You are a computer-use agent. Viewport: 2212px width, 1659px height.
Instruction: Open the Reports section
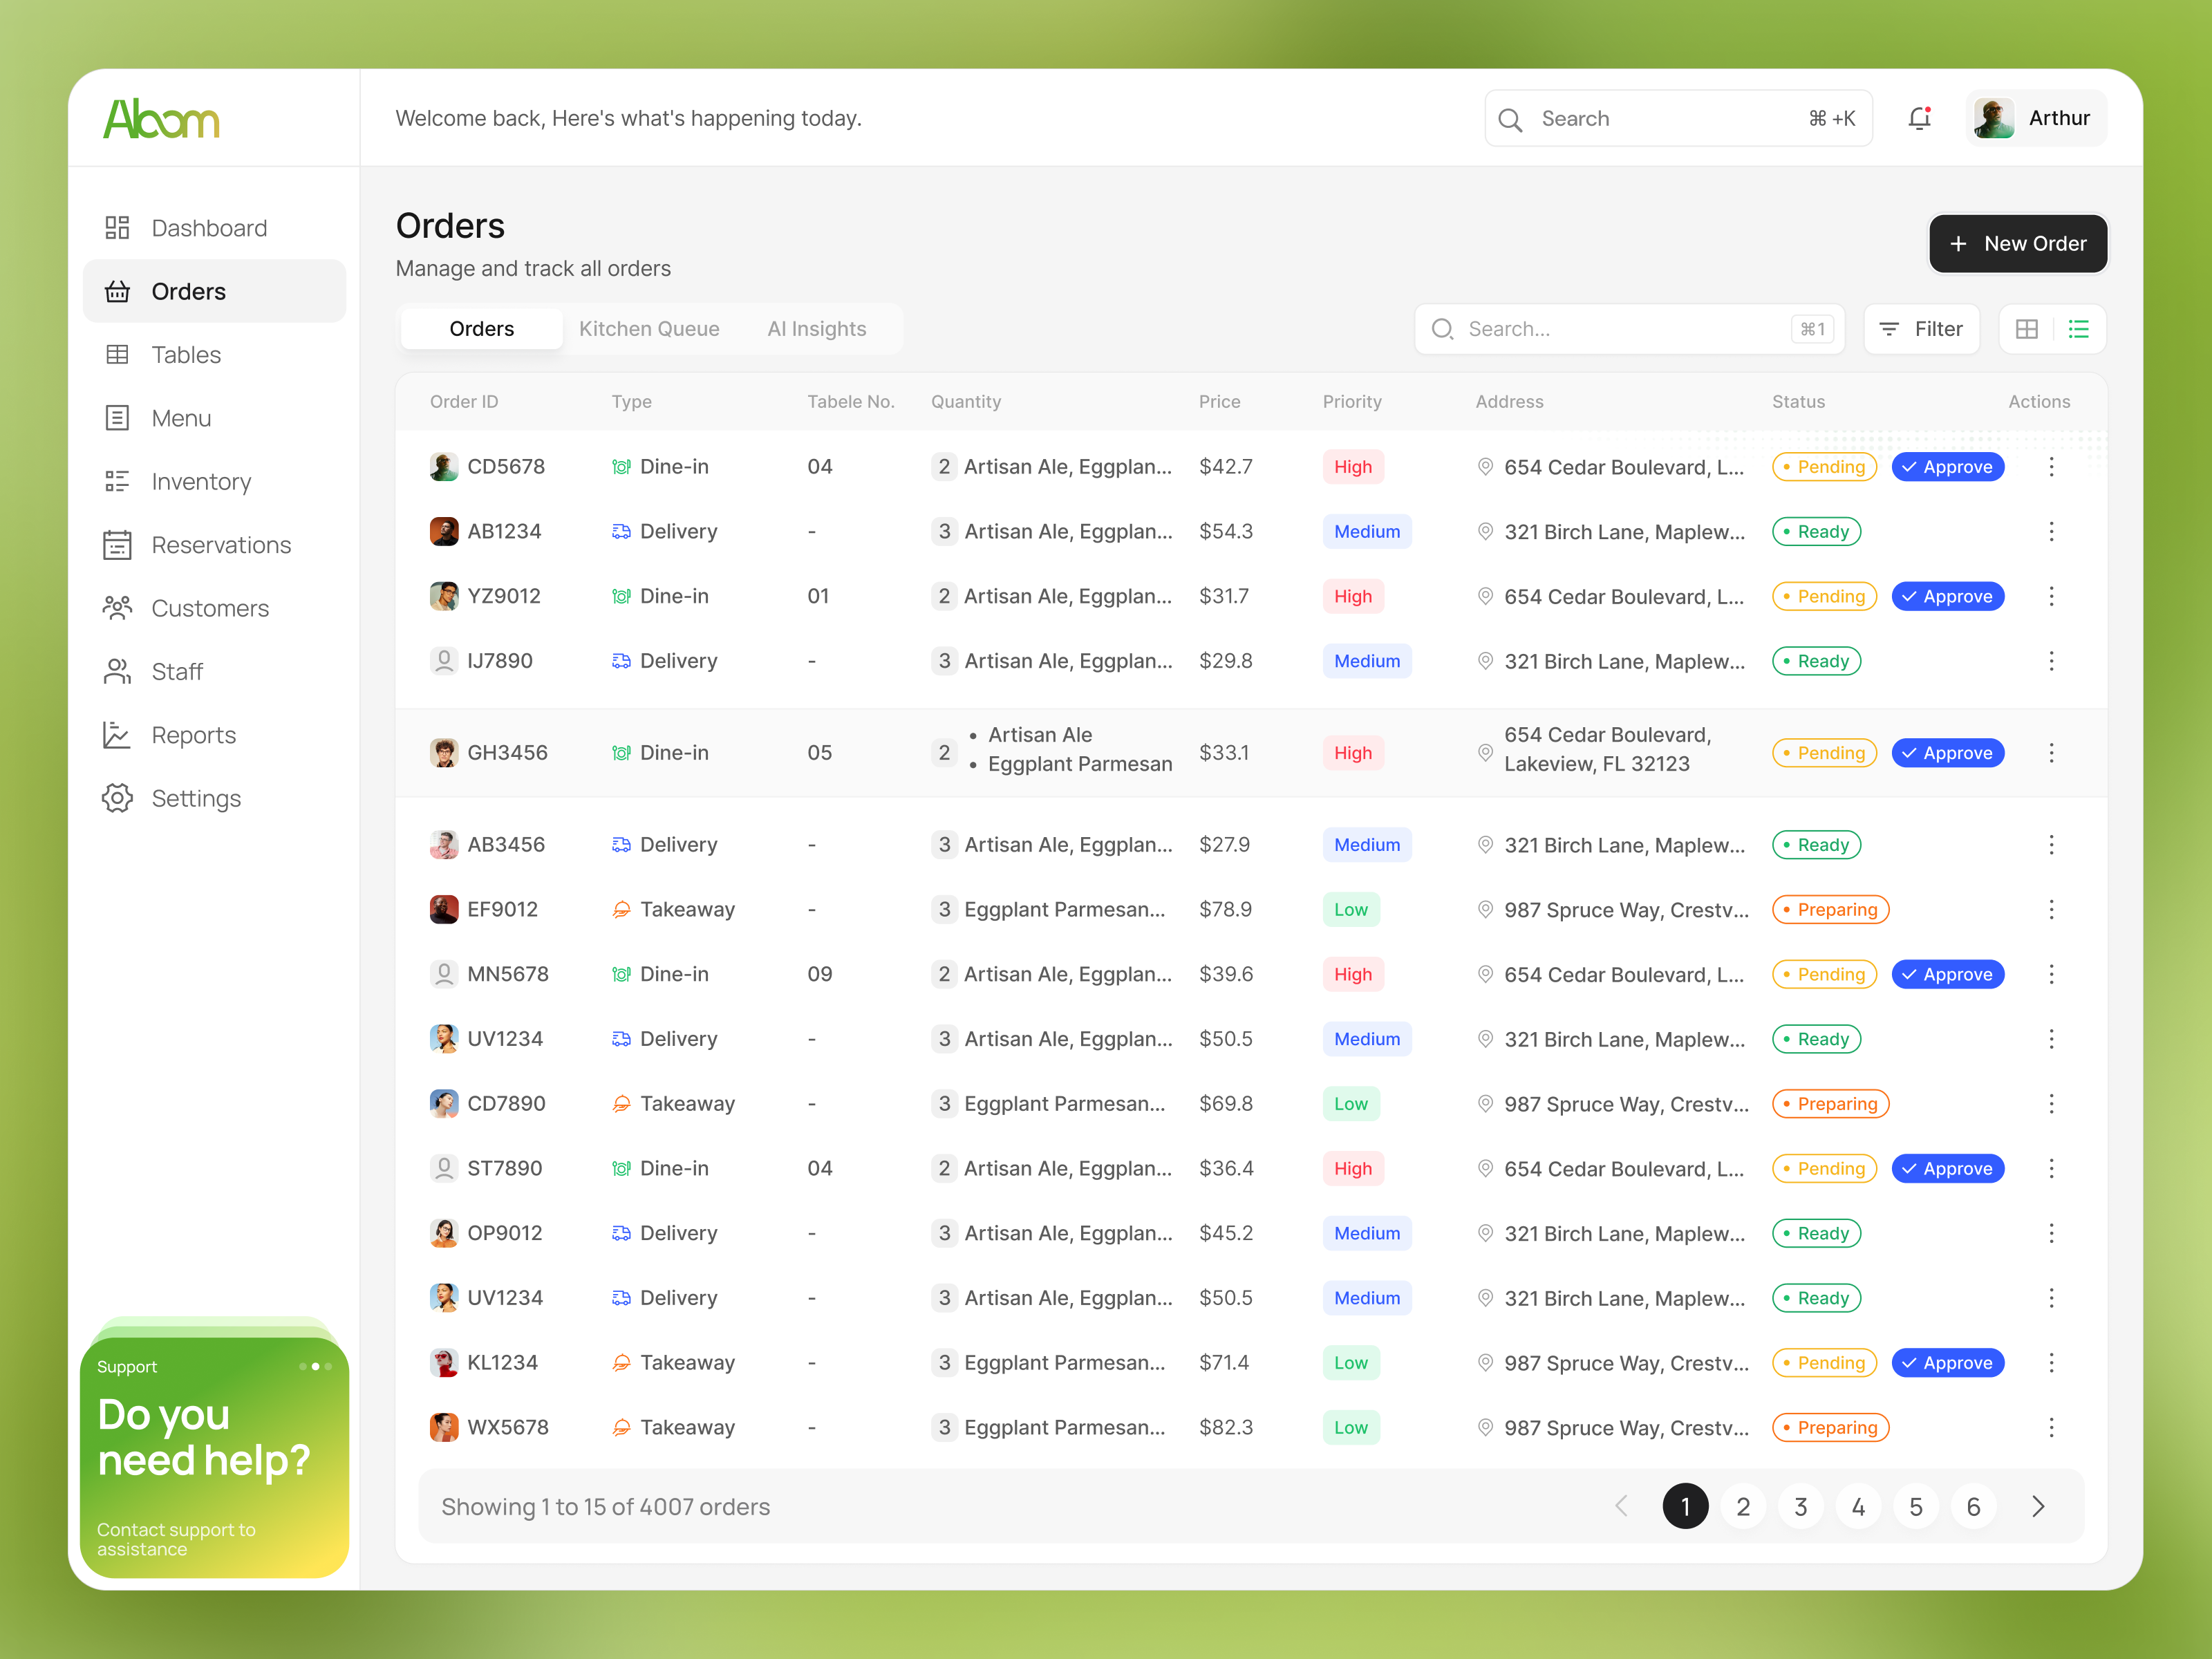[x=194, y=734]
